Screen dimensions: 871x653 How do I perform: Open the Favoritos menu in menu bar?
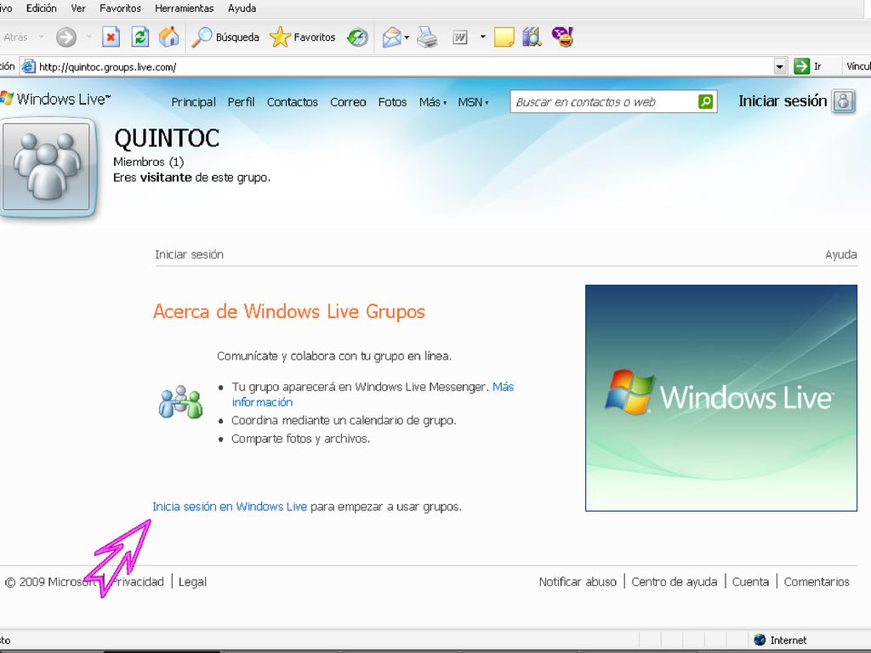[120, 9]
